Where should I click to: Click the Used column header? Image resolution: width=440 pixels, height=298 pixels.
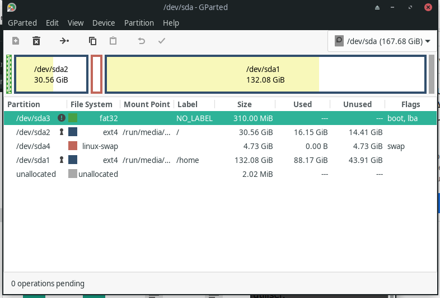302,104
